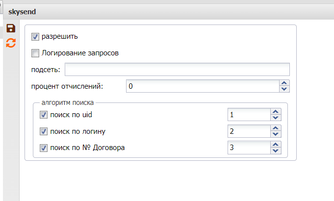
Task: Enable Логирование запросов checkbox
Action: 35,53
